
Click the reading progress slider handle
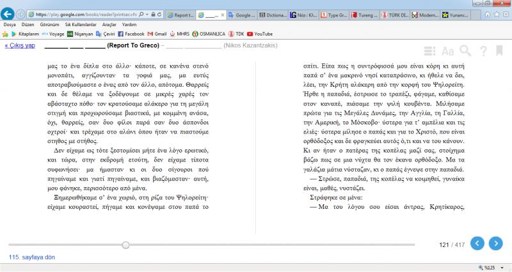125,245
